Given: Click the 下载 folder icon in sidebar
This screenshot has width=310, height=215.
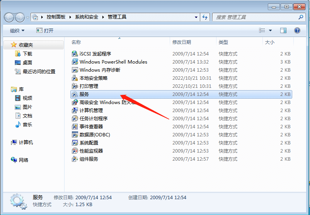Looking at the screenshot, I should 18,54.
